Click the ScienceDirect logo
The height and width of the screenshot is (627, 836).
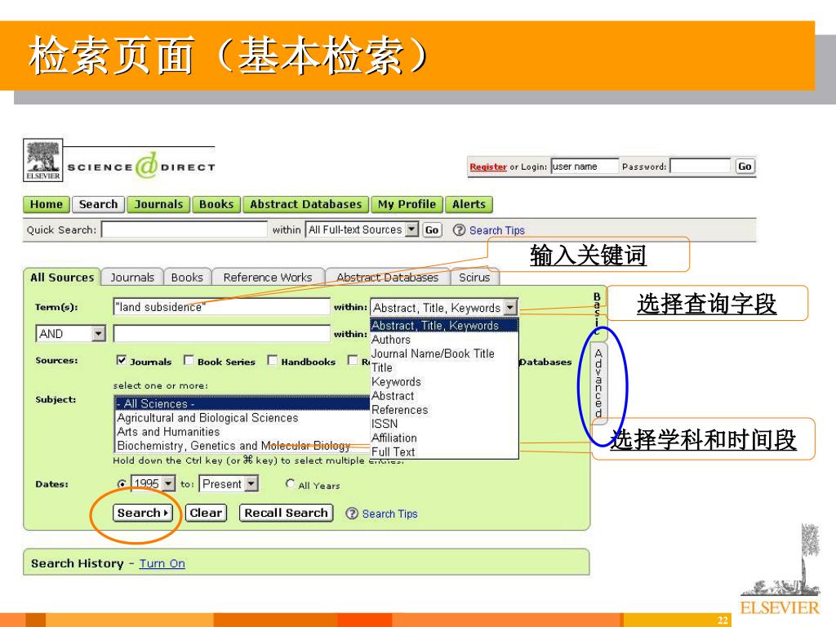point(141,167)
